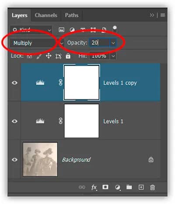Switch to the Paths tab
175x204 pixels.
pos(72,15)
